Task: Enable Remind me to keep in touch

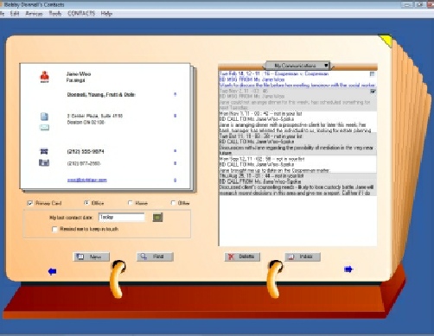Action: point(54,229)
